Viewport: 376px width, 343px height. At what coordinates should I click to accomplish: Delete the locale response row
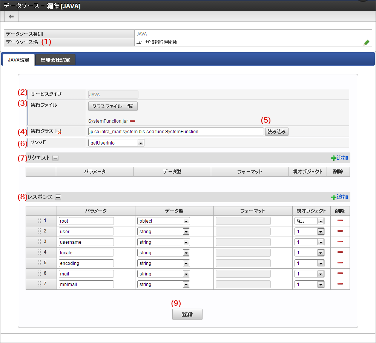tap(340, 252)
